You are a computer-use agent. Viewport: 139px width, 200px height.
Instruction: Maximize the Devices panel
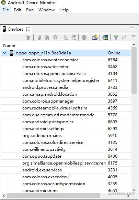(x=132, y=29)
